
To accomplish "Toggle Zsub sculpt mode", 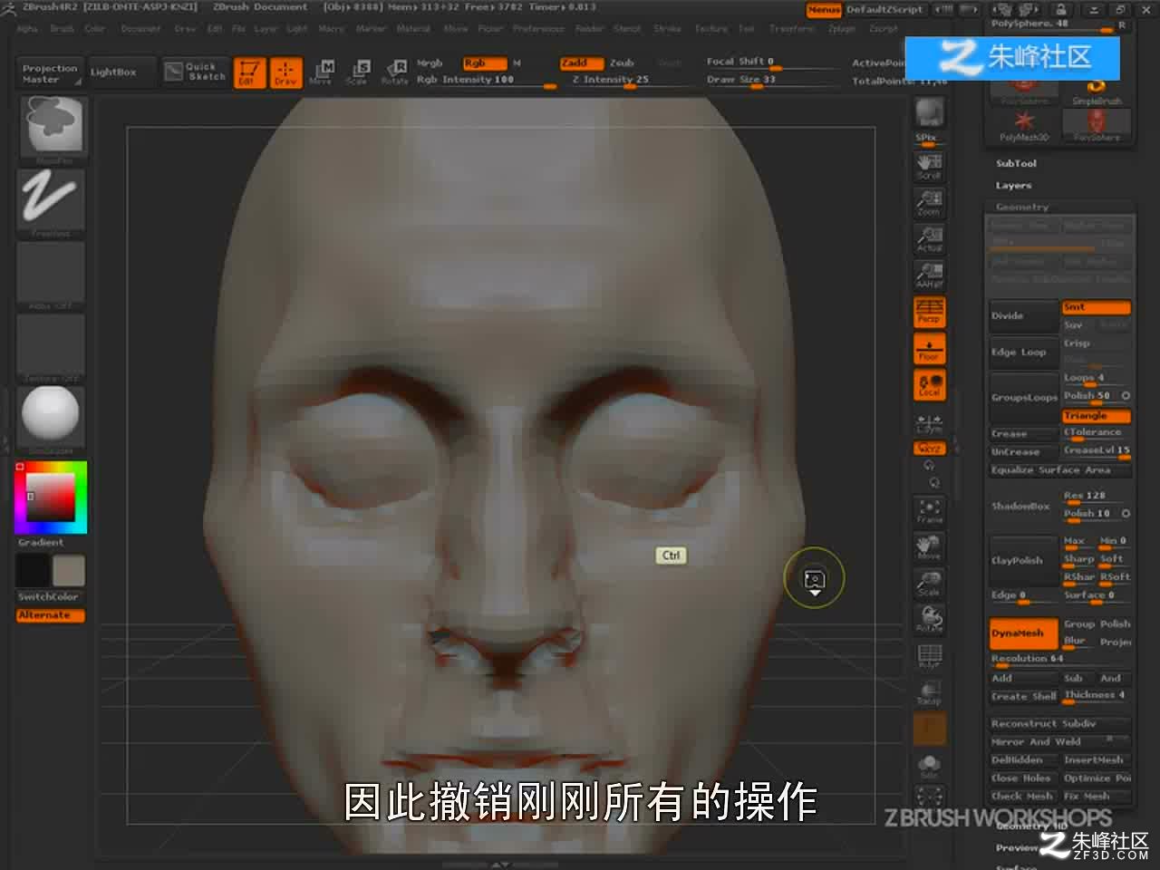I will tap(622, 63).
